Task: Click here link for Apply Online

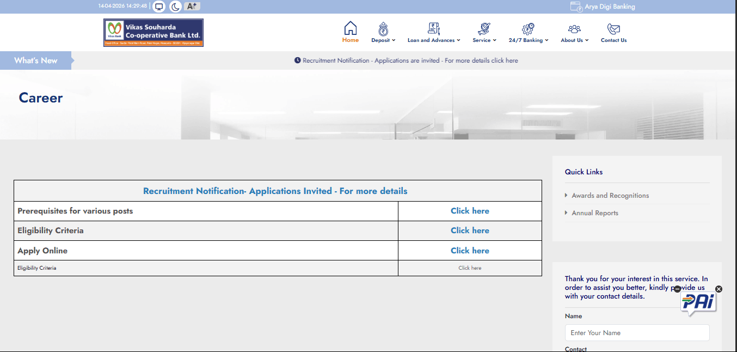Action: pos(470,251)
